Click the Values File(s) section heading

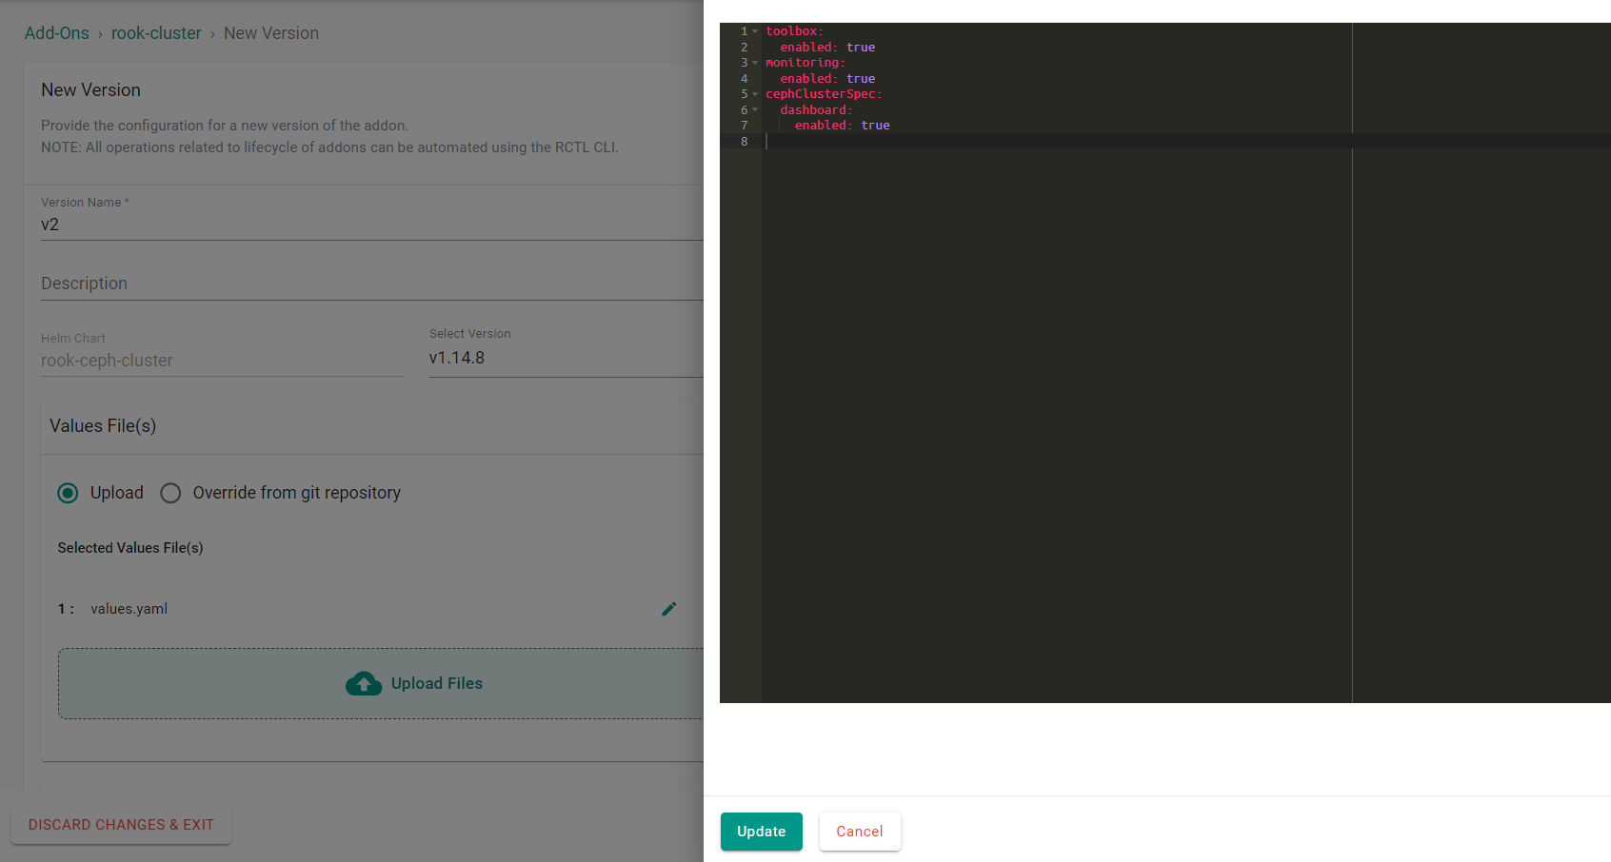[x=103, y=426]
